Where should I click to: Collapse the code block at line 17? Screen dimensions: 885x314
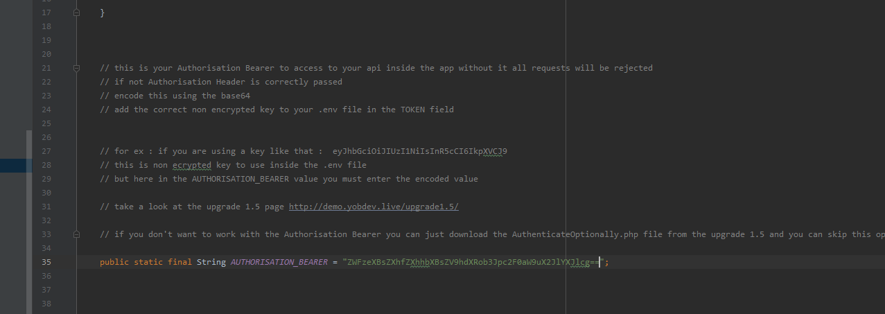coord(76,12)
